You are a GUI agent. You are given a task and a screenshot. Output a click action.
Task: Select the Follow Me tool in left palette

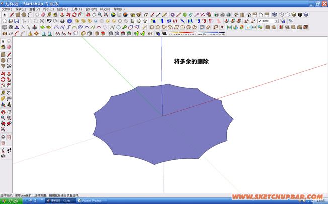9,79
